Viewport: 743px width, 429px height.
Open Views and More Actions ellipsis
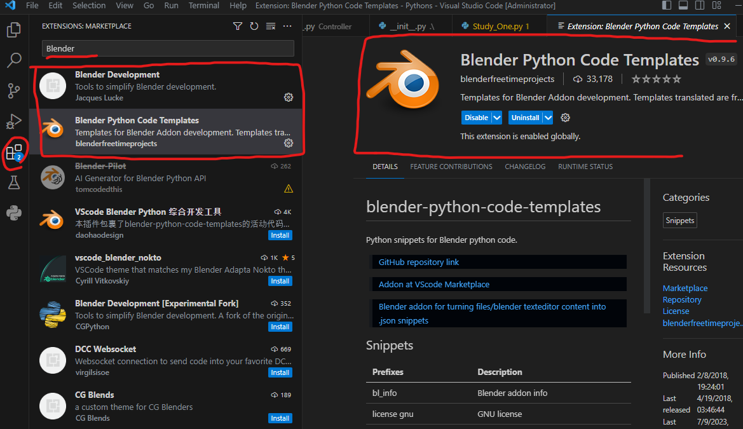click(287, 26)
